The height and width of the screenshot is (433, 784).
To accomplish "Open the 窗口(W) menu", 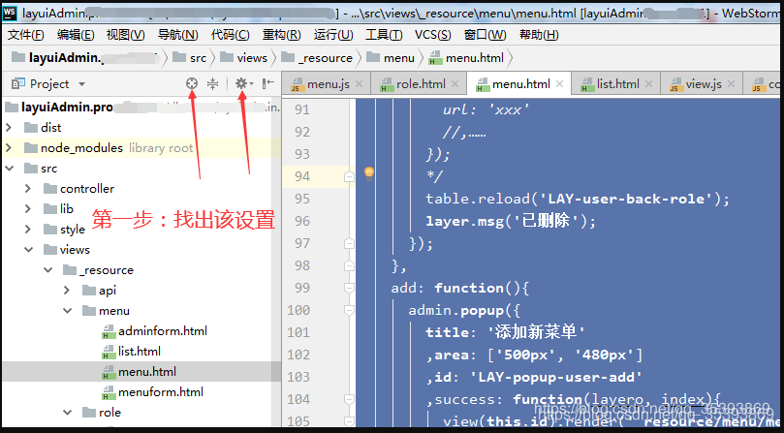I will point(485,35).
